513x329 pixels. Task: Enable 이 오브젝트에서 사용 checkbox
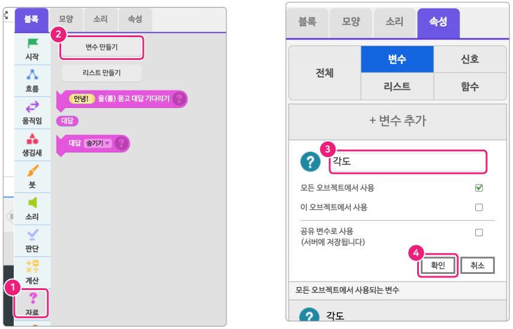[479, 207]
